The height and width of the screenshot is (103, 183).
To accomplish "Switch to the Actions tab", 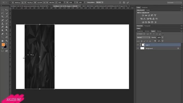I will tap(147, 31).
